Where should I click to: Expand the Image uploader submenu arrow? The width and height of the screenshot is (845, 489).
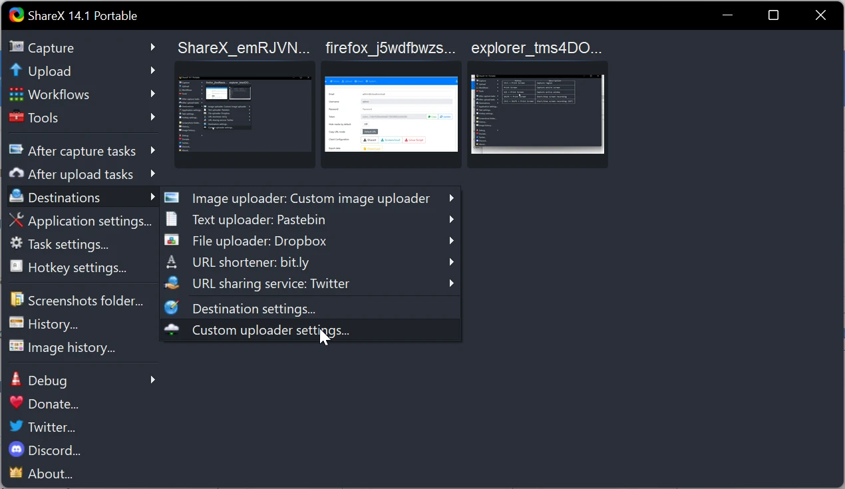pos(451,198)
